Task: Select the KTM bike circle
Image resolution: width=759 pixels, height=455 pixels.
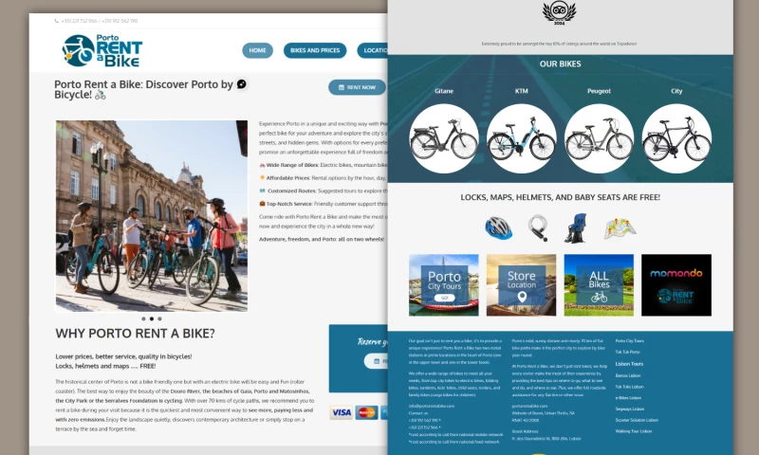Action: [x=521, y=138]
